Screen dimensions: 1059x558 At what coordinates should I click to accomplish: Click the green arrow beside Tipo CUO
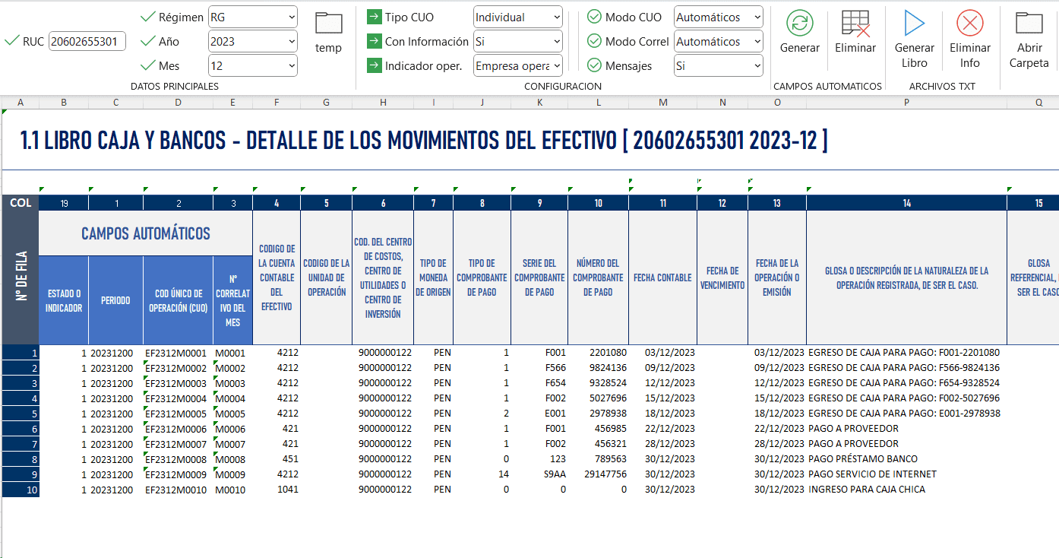(374, 17)
